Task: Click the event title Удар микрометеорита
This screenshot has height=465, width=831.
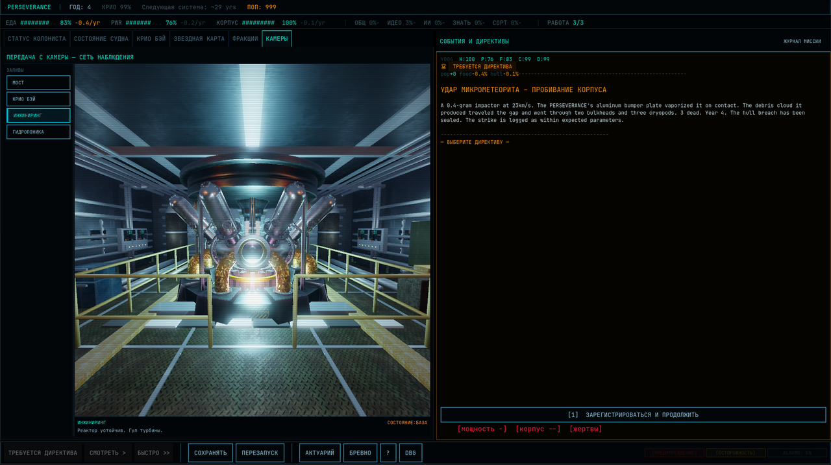Action: click(524, 89)
